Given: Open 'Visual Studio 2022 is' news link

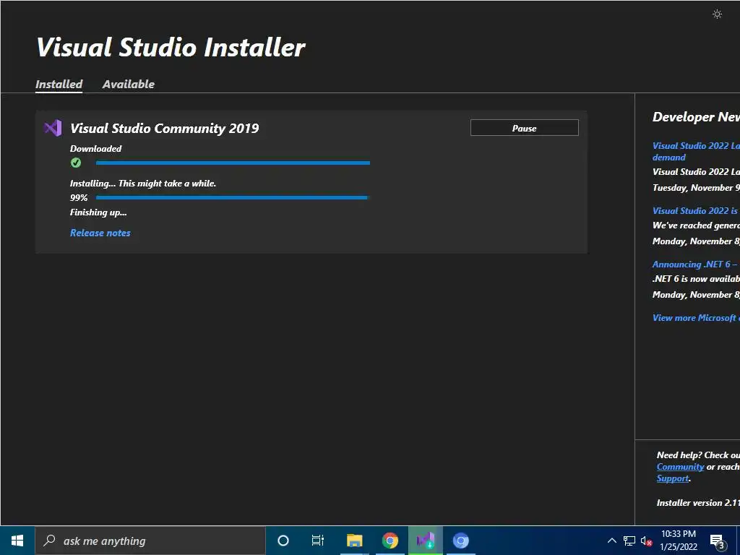Looking at the screenshot, I should 696,211.
